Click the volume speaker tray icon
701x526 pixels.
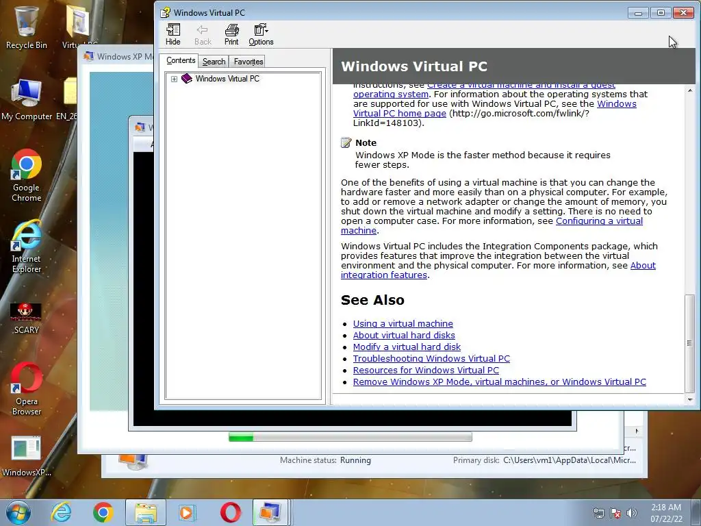coord(631,513)
